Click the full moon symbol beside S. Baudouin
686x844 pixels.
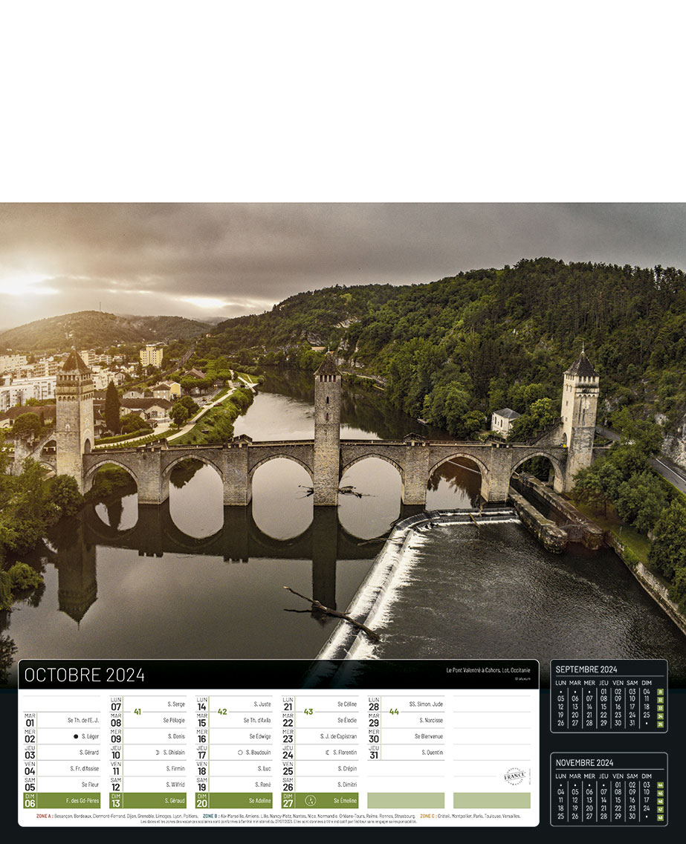pos(240,753)
